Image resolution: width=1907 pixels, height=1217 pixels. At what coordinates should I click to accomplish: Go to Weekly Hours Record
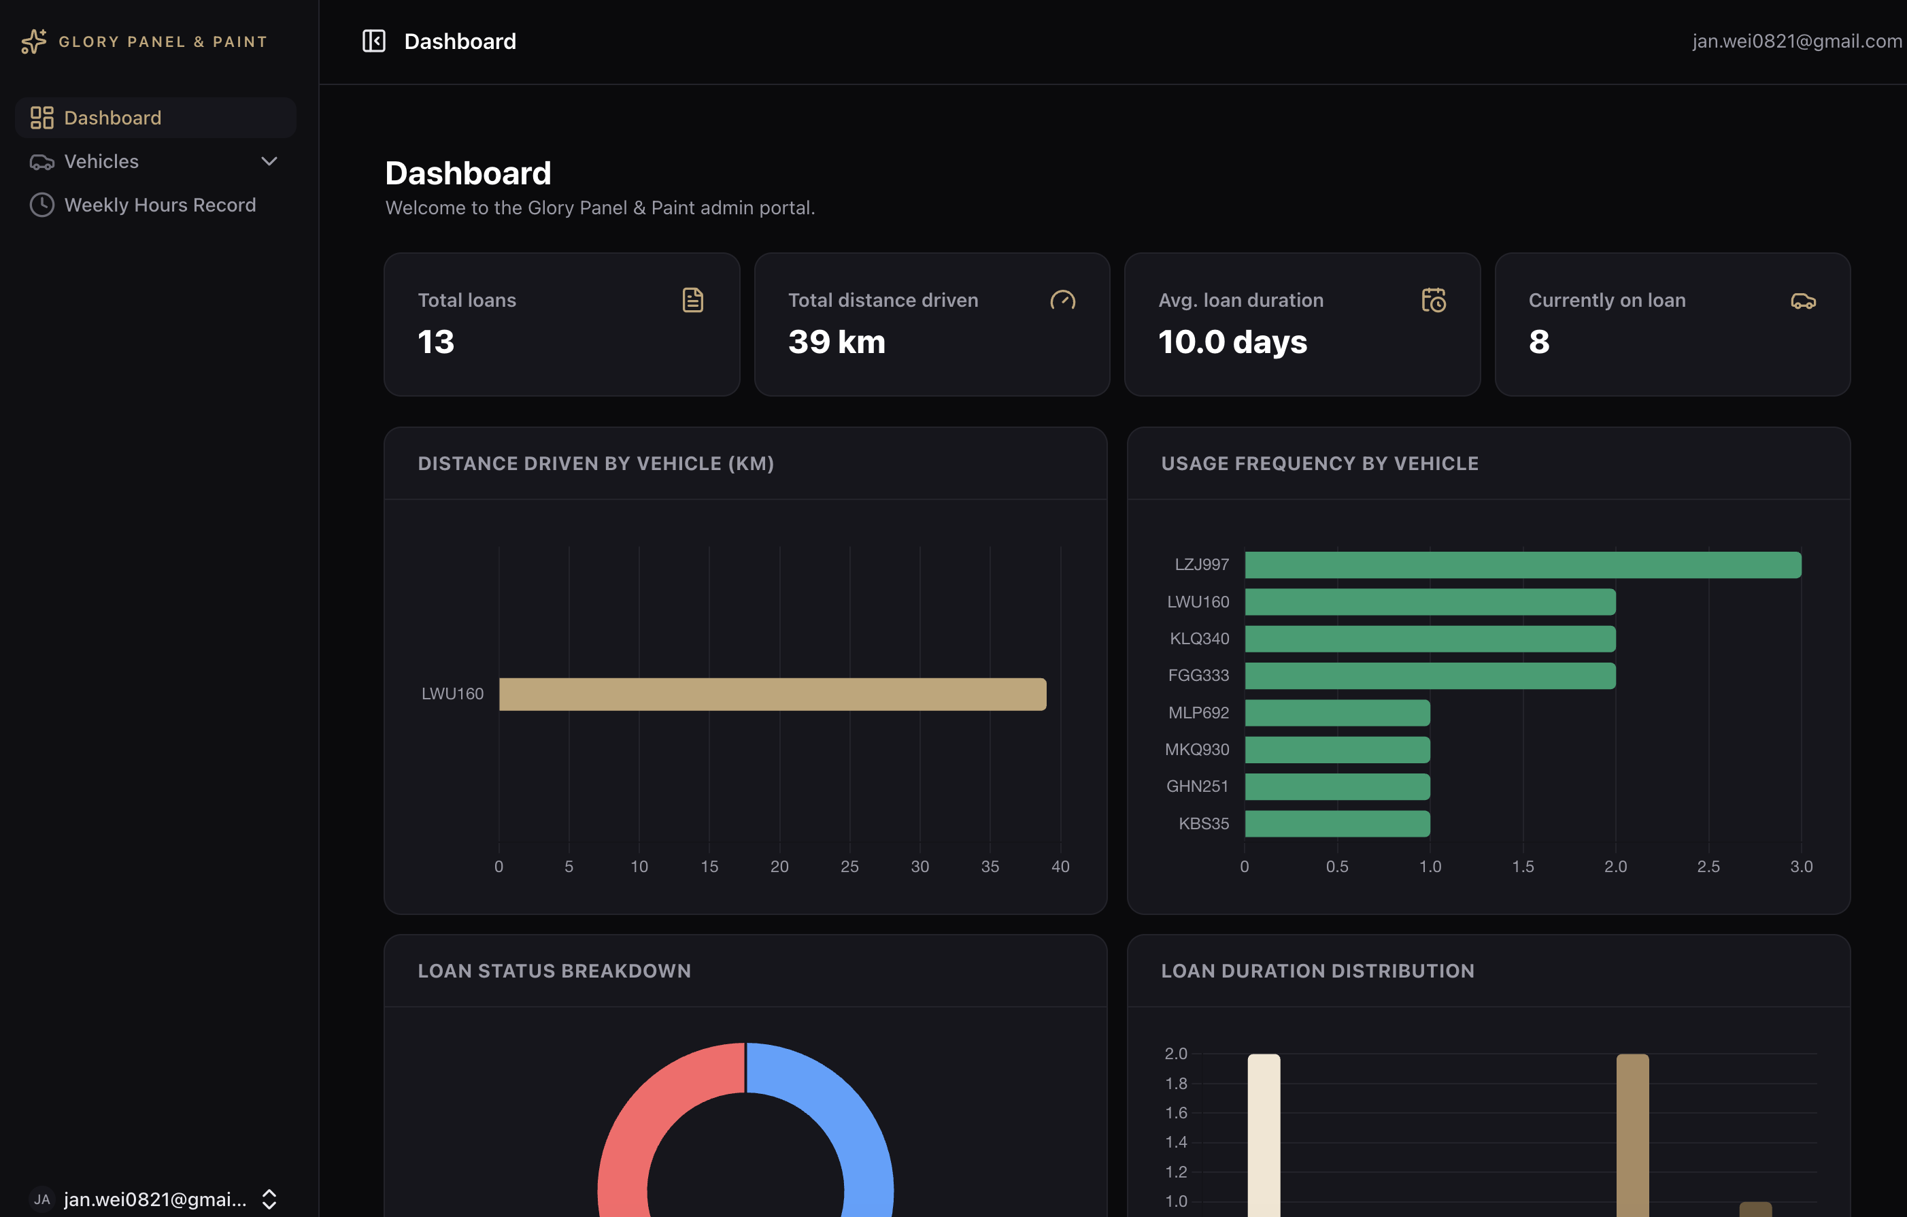156,205
